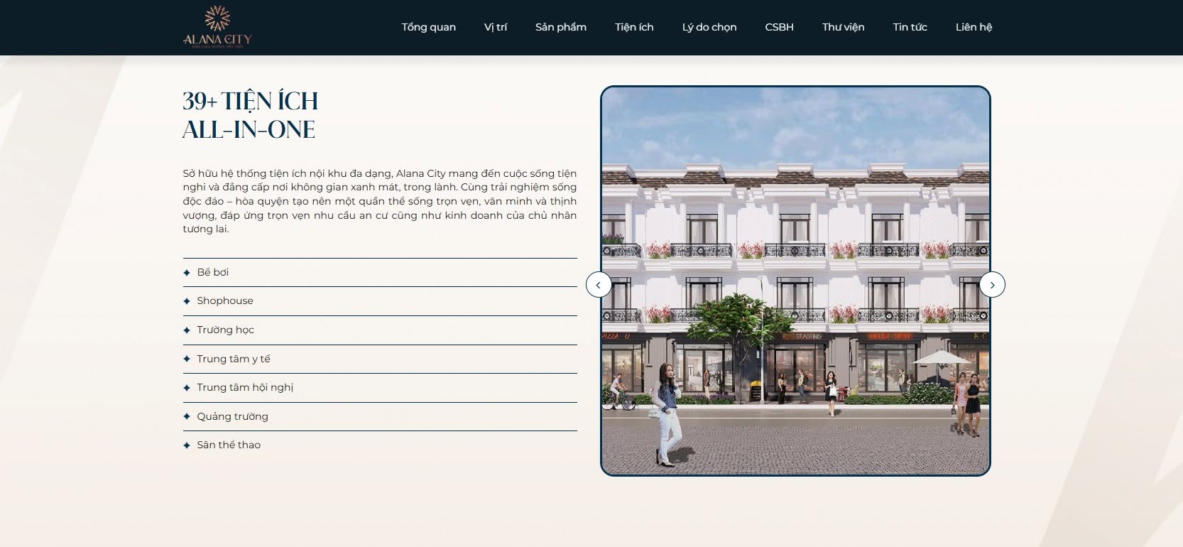This screenshot has width=1183, height=547.
Task: Click the description paragraph starting 'Sở hữu hệ thống'
Action: 380,201
